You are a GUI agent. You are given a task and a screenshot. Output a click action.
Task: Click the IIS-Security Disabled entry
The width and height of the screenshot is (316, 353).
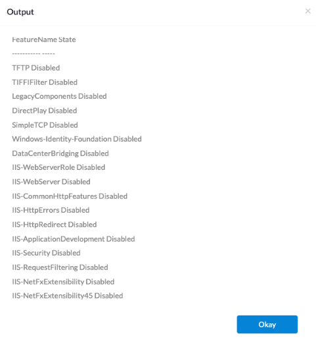click(x=46, y=253)
